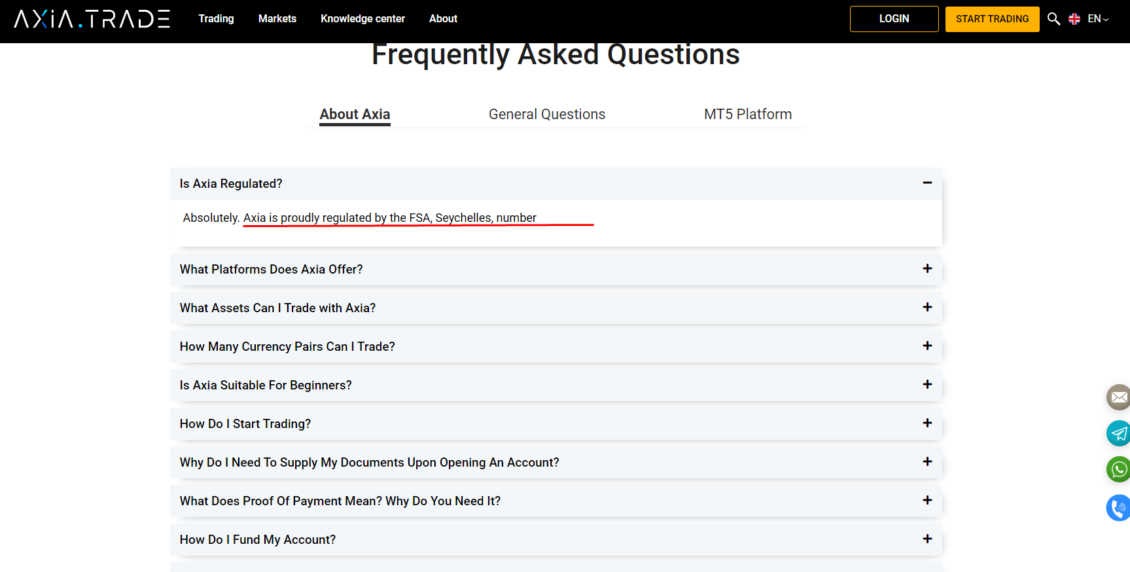Viewport: 1130px width, 572px height.
Task: Click the START TRADING button
Action: coord(992,19)
